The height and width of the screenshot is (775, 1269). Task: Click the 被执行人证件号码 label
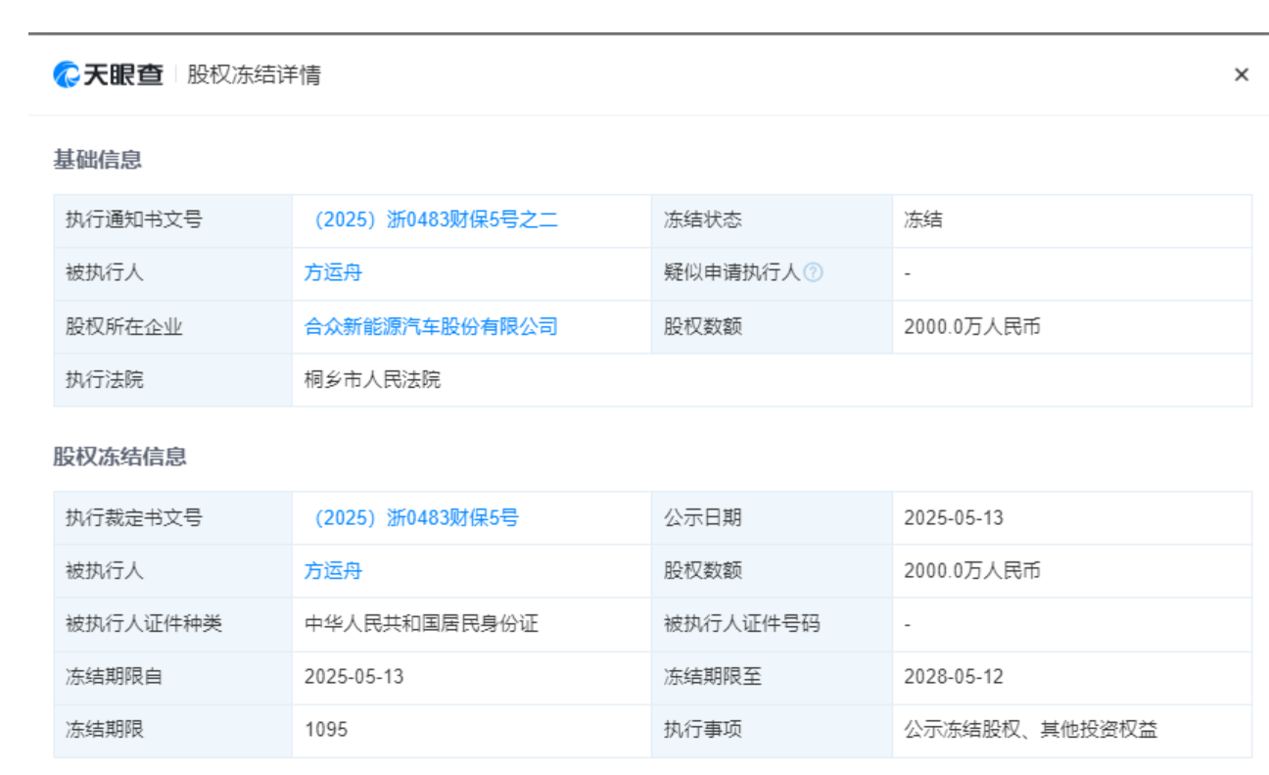click(742, 623)
